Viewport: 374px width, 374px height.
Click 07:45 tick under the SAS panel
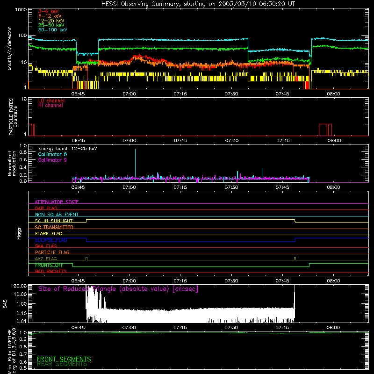(x=282, y=328)
